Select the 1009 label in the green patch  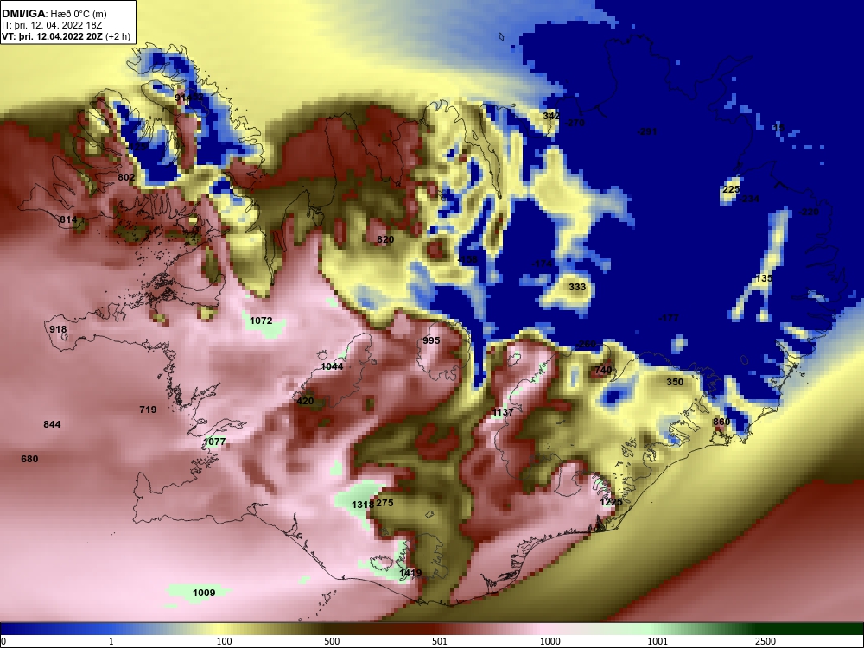click(204, 593)
